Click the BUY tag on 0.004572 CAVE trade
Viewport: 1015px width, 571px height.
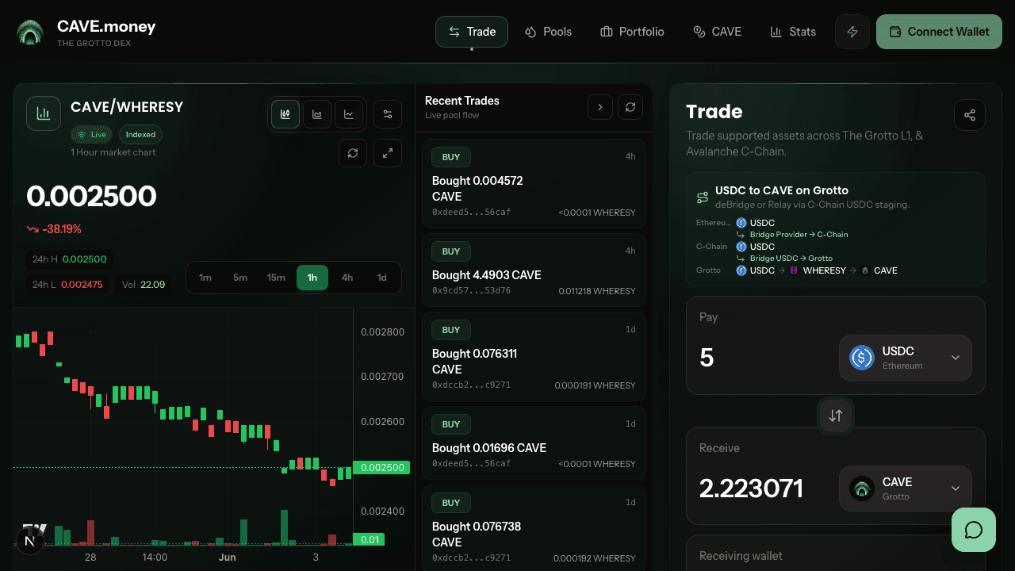click(451, 157)
